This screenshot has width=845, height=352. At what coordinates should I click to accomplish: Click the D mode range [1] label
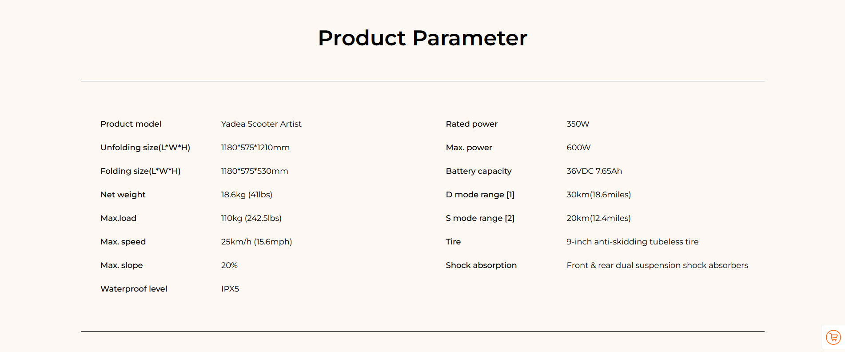pos(480,195)
